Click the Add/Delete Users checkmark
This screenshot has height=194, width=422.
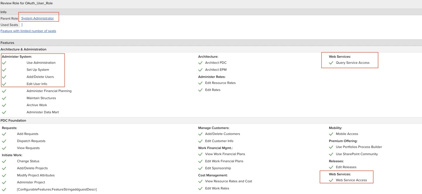[x=4, y=77]
